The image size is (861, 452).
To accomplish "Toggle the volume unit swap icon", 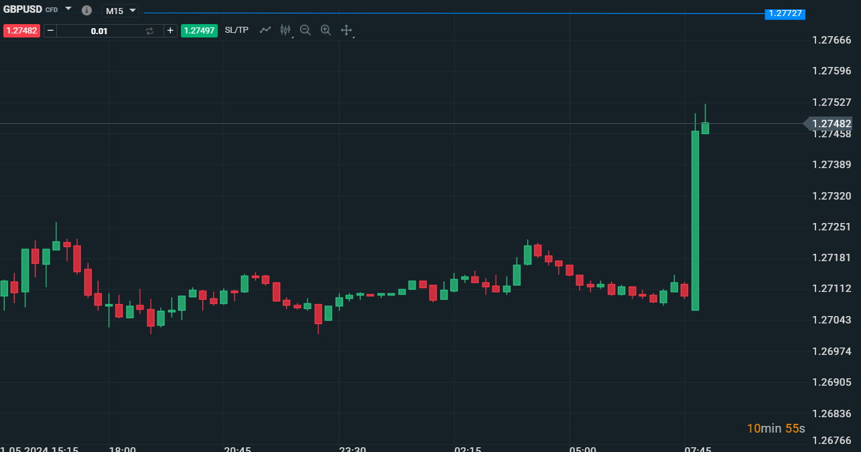I will click(149, 31).
